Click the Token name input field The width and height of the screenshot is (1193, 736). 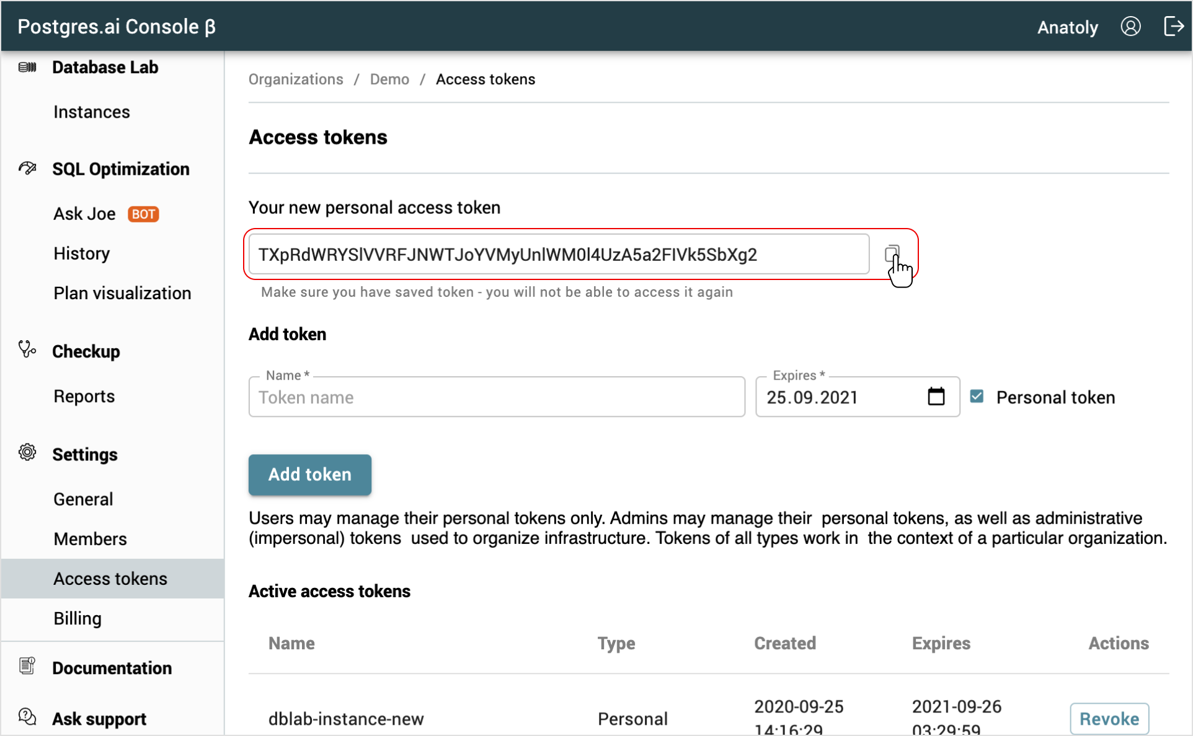(x=497, y=396)
